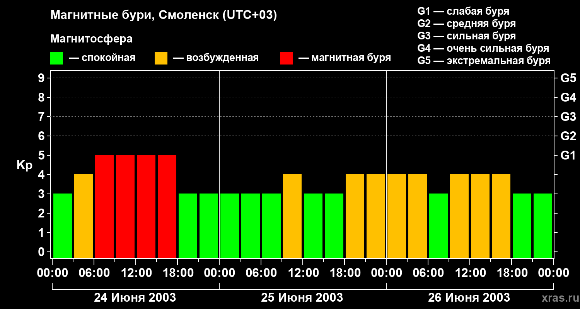
Task: Click the 'G4' label on the right axis
Action: (x=568, y=98)
